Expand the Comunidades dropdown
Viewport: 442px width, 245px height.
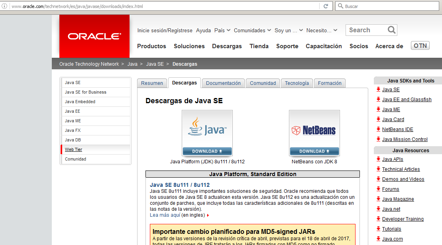coord(252,30)
